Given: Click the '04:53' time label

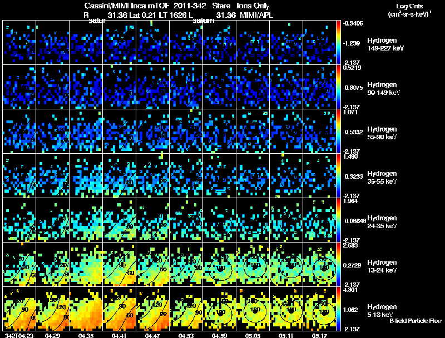Looking at the screenshot, I should [x=186, y=336].
